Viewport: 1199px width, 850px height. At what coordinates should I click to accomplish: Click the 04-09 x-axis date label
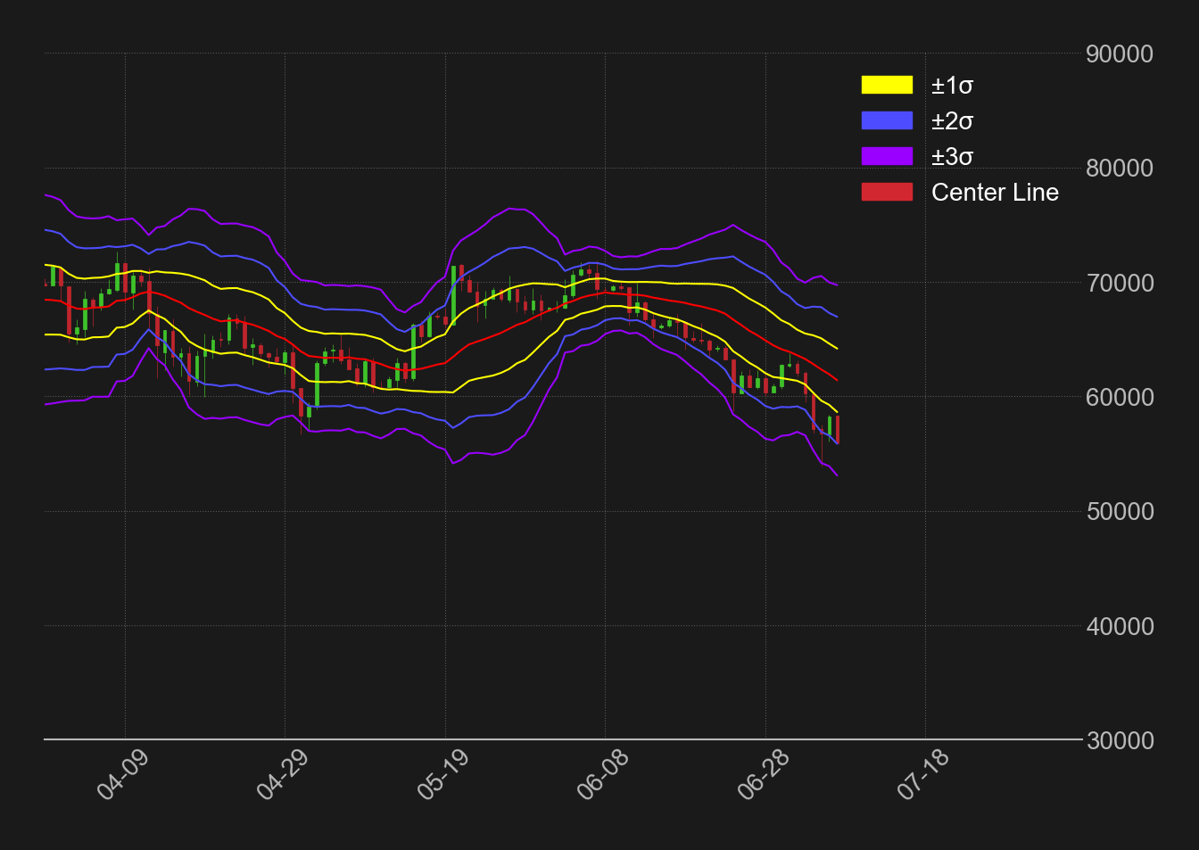(123, 774)
